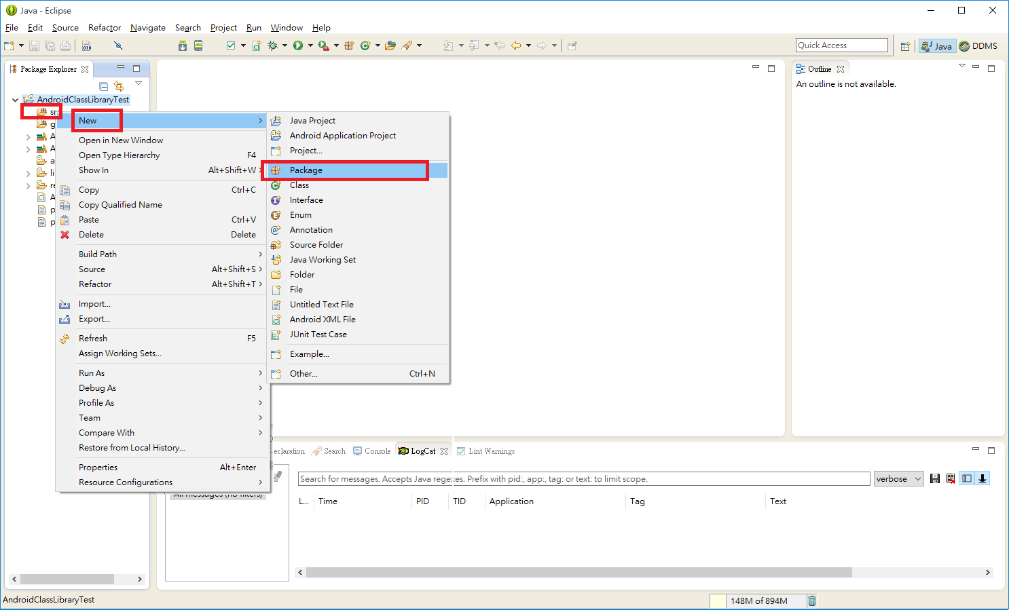Open dropdown arrow next to New Class icon

(x=378, y=45)
